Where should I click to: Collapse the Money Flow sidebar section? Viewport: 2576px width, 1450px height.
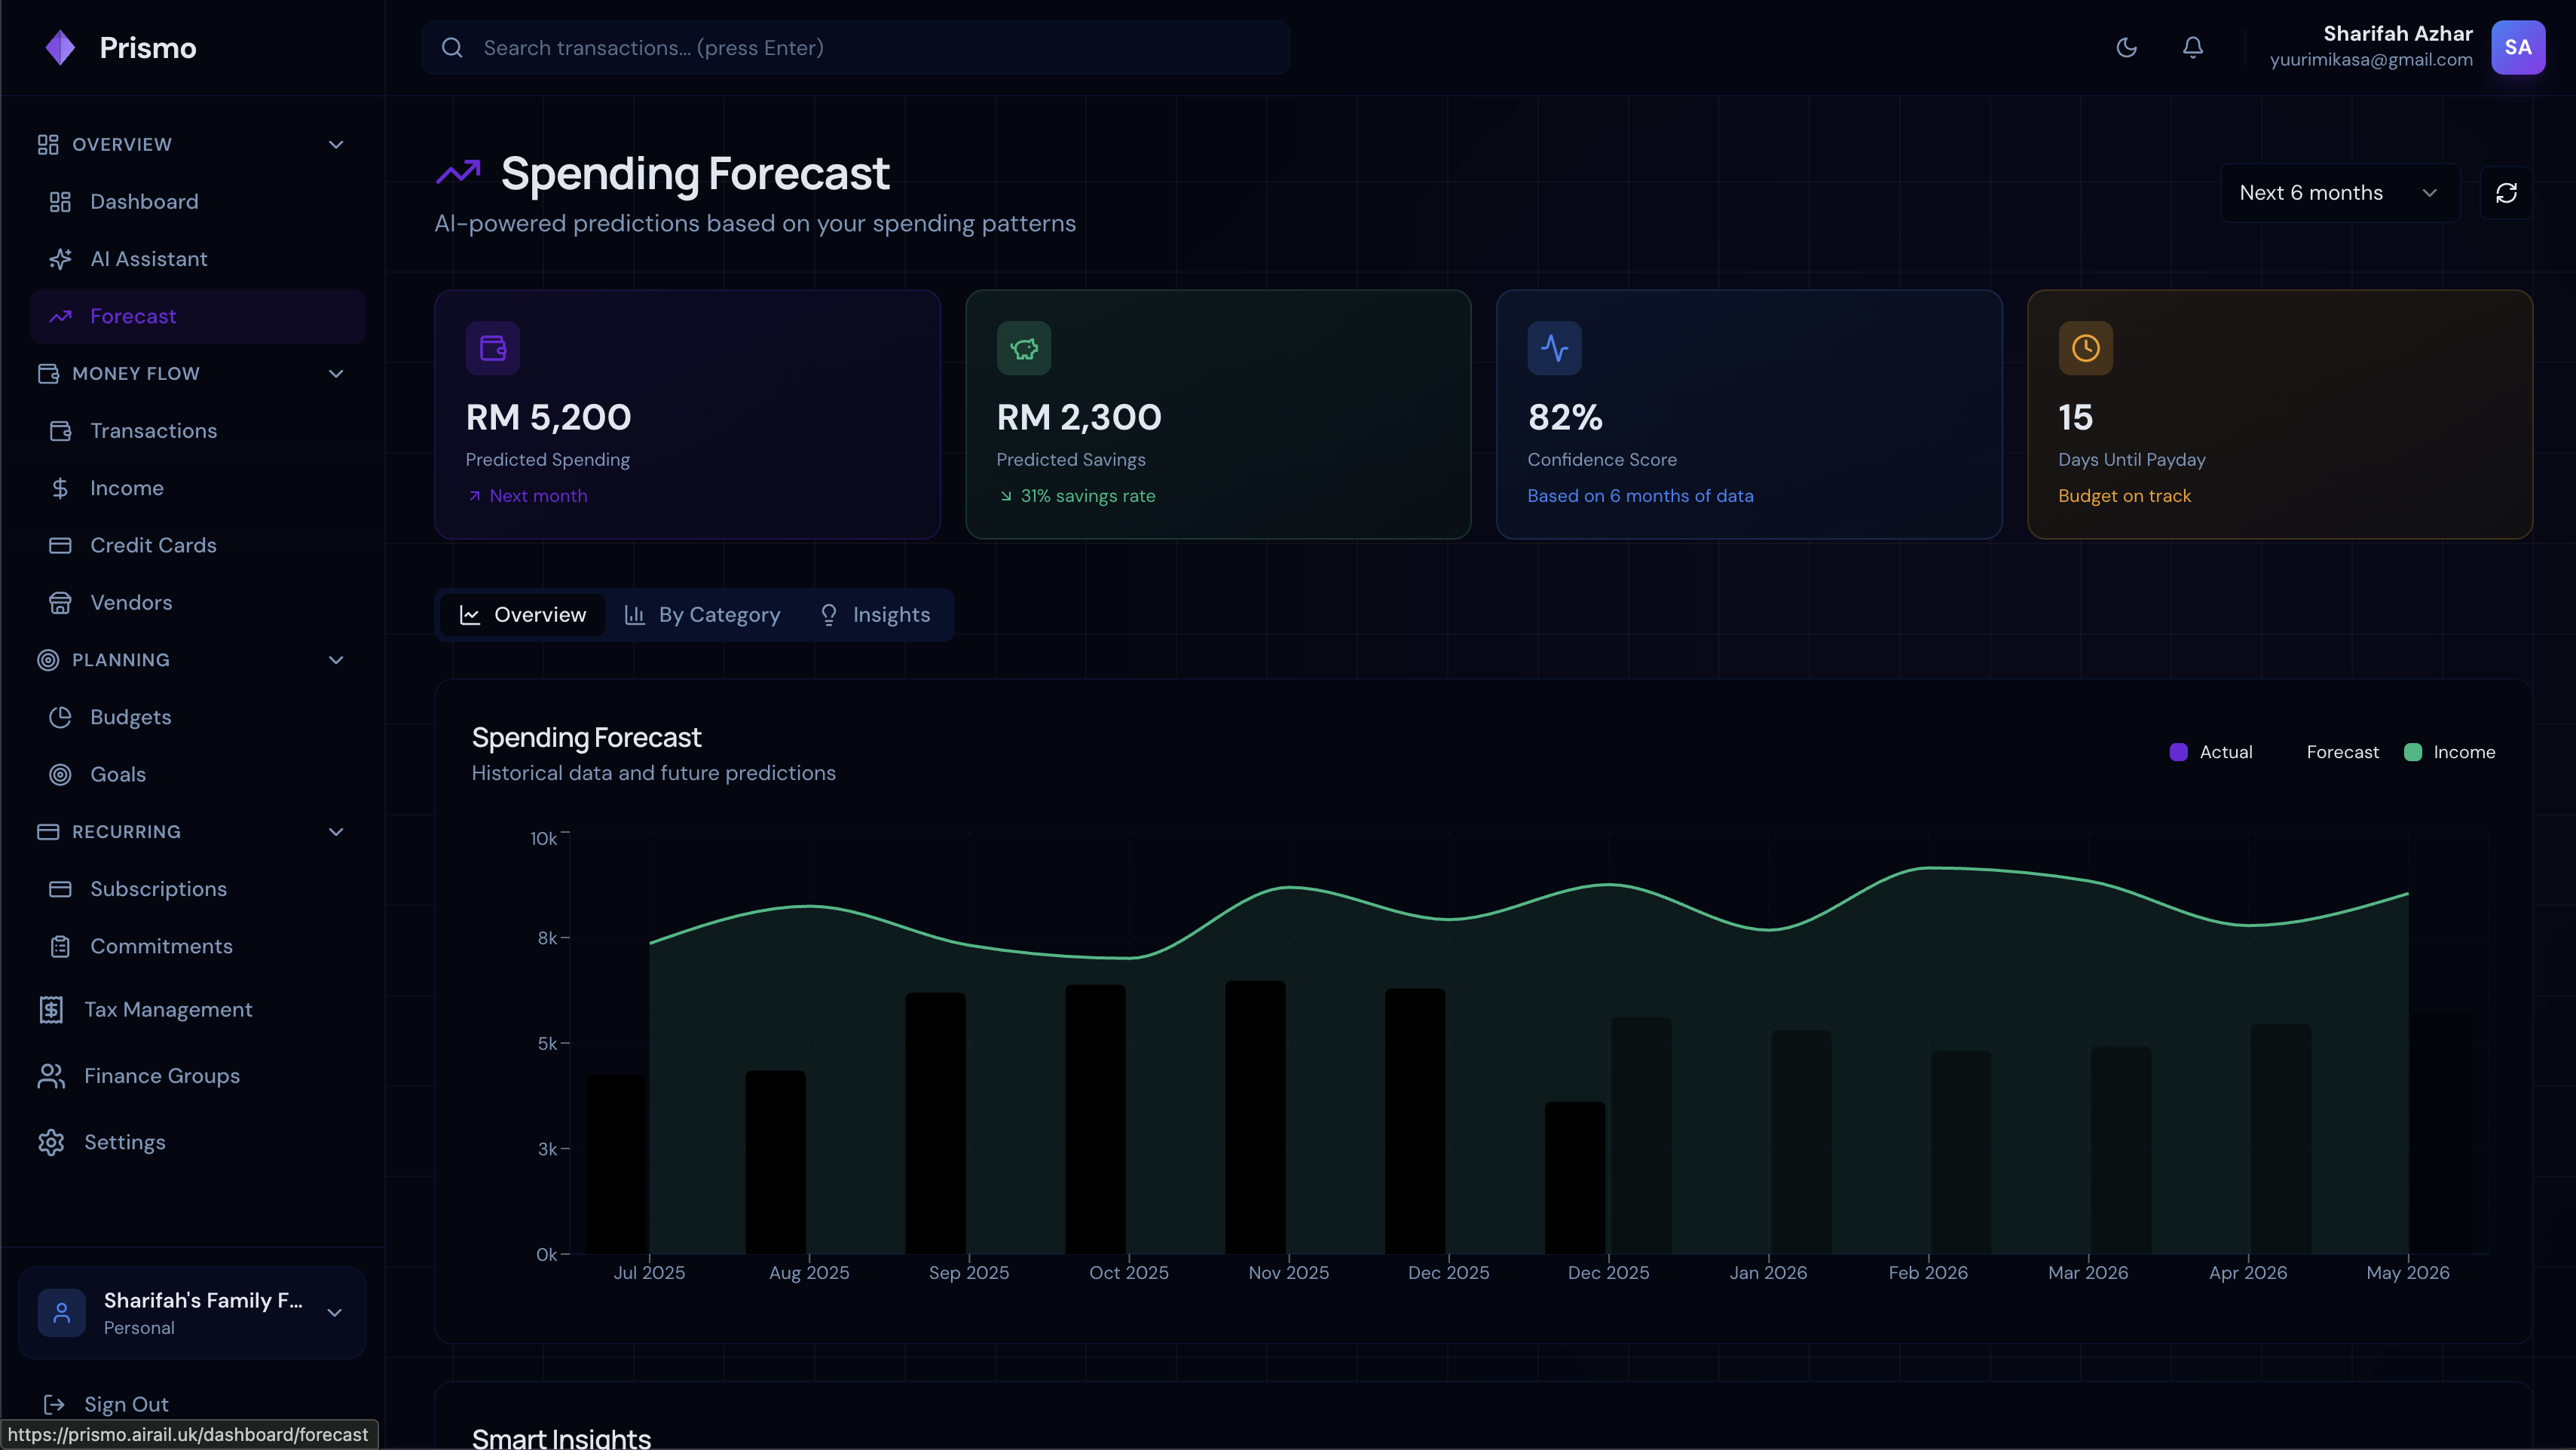[335, 374]
